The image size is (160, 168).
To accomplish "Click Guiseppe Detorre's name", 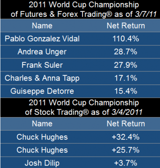I will pyautogui.click(x=42, y=91).
